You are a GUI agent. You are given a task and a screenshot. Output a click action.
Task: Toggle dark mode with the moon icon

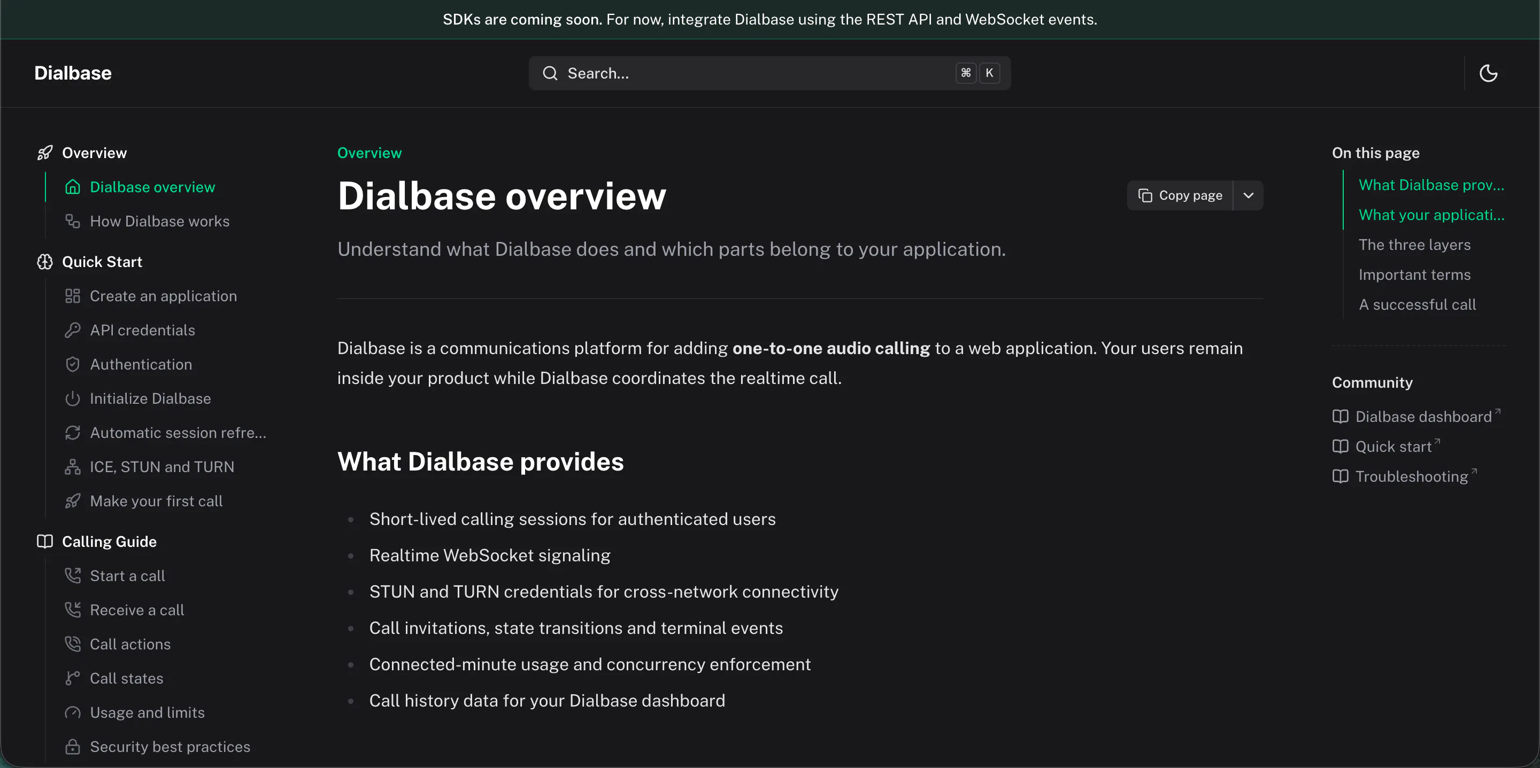(1488, 73)
